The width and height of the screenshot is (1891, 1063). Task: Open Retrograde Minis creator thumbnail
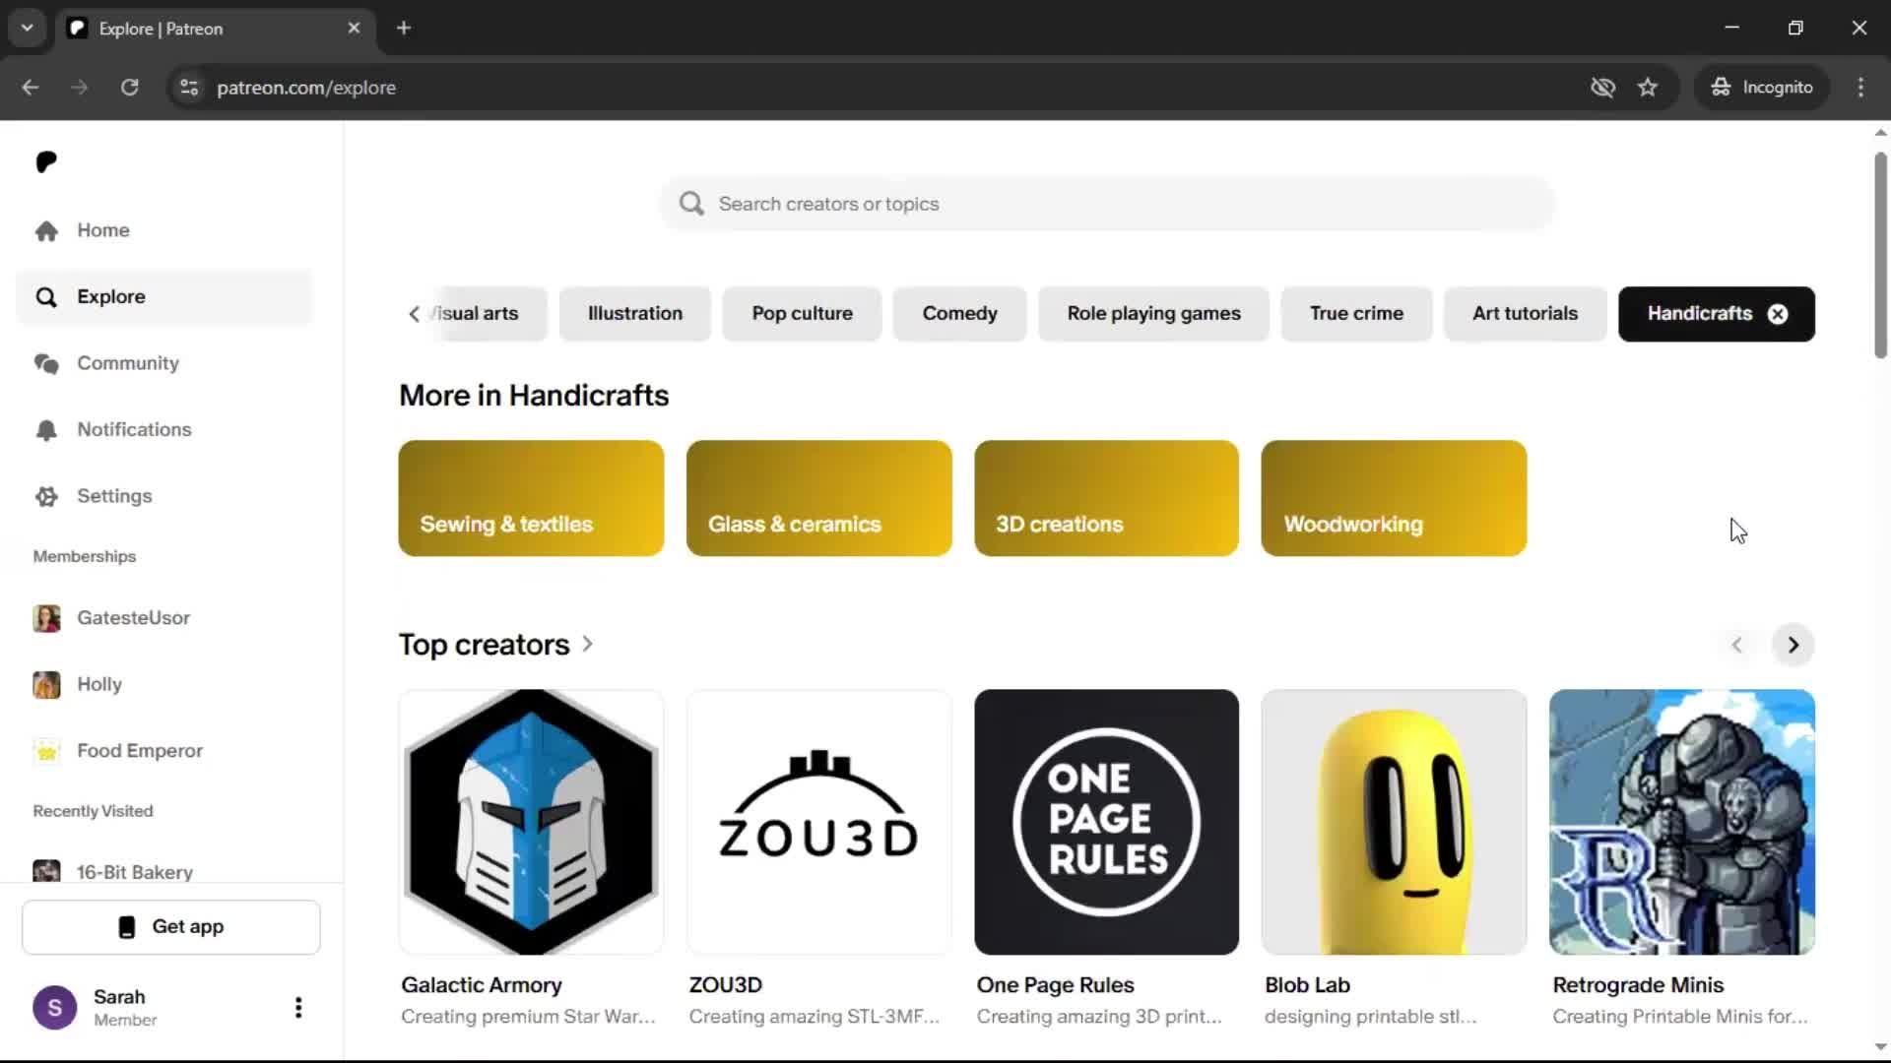[1681, 822]
